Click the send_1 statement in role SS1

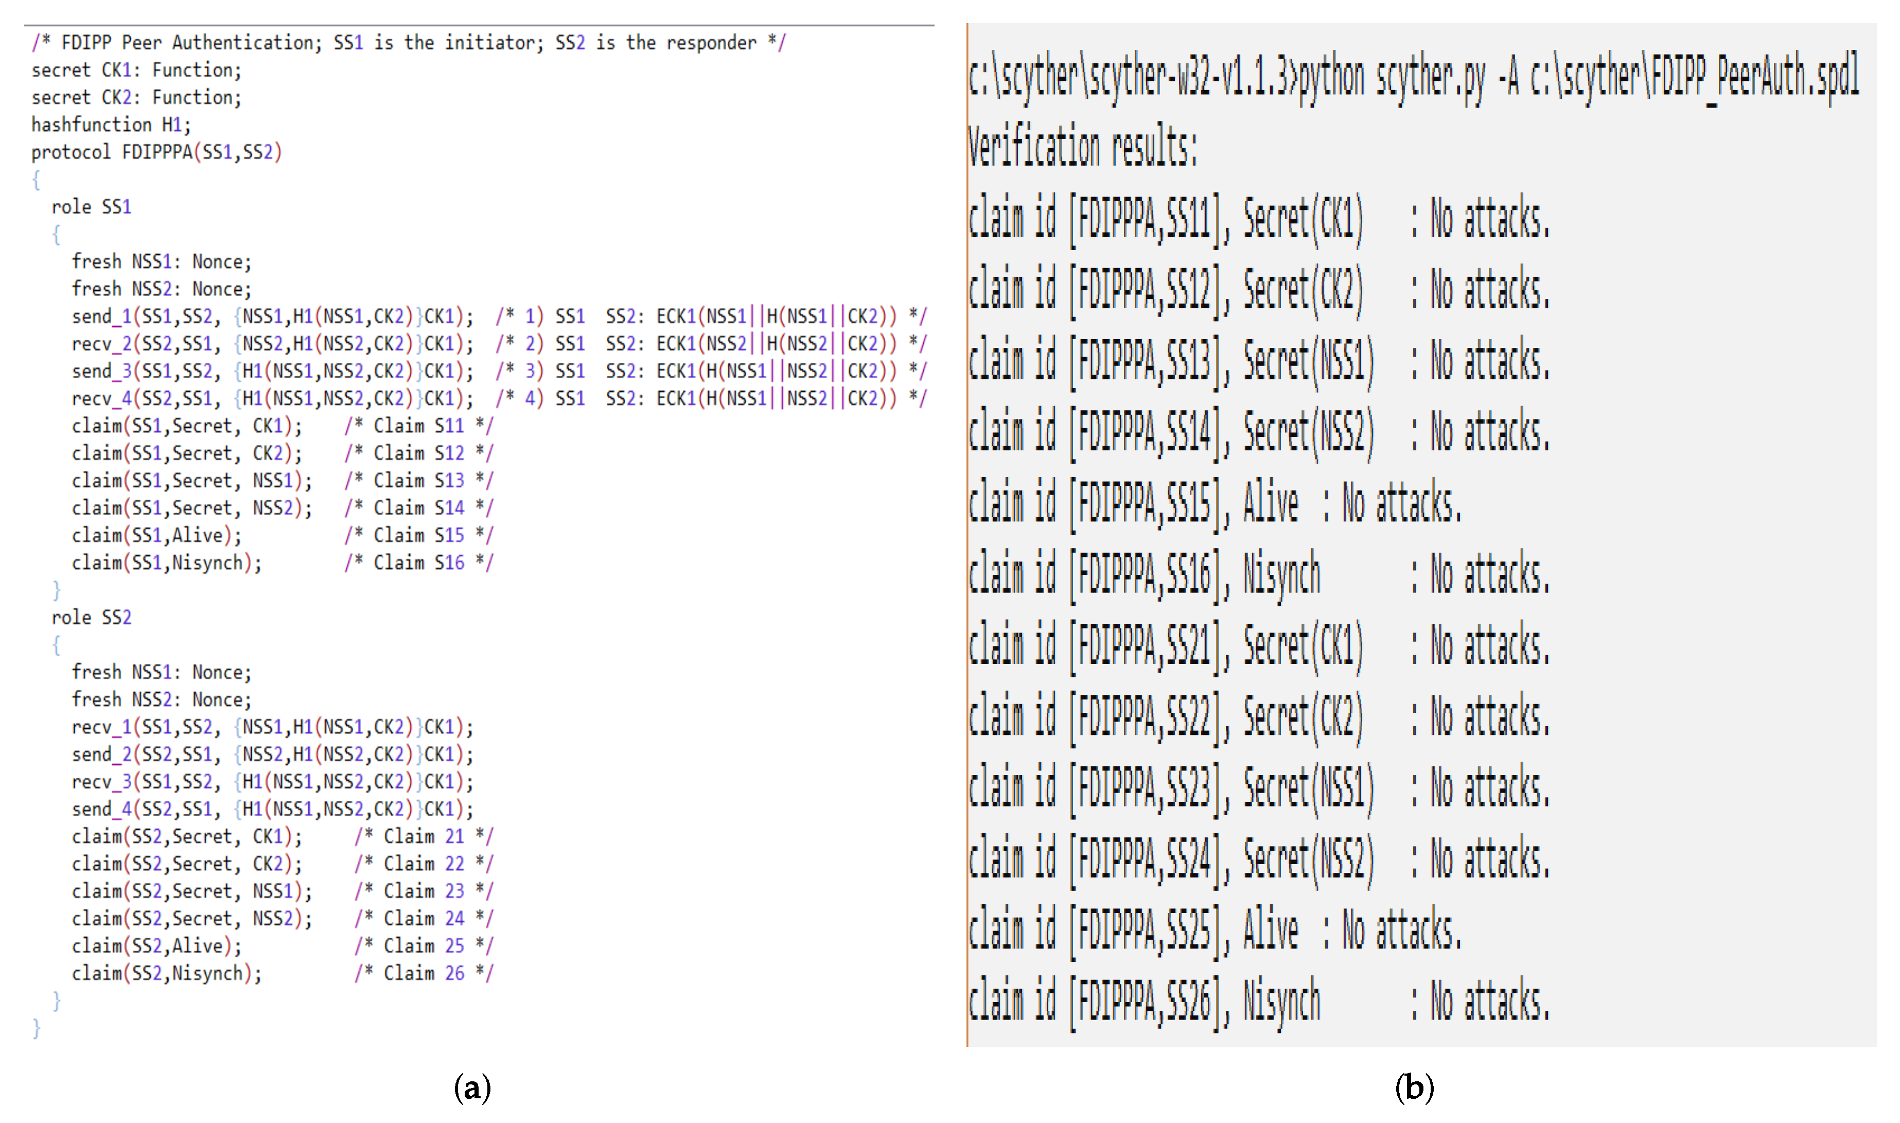pos(272,317)
